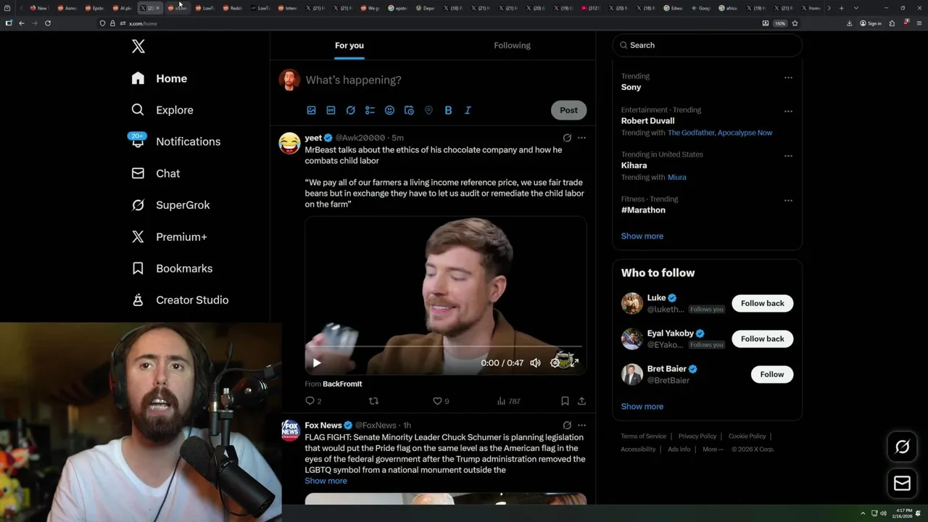Image resolution: width=928 pixels, height=522 pixels.
Task: Mute the MrBeast video
Action: pos(535,362)
